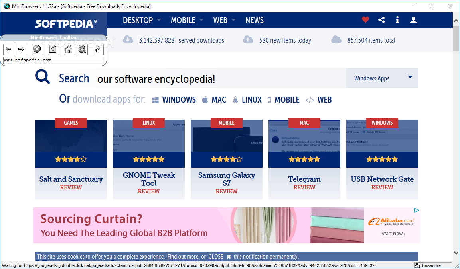This screenshot has height=269, width=460.
Task: Click the WINDOWS download apps link
Action: [x=179, y=100]
